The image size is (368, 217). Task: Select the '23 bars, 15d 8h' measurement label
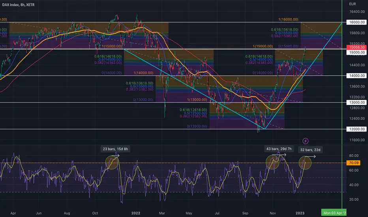tap(115, 149)
